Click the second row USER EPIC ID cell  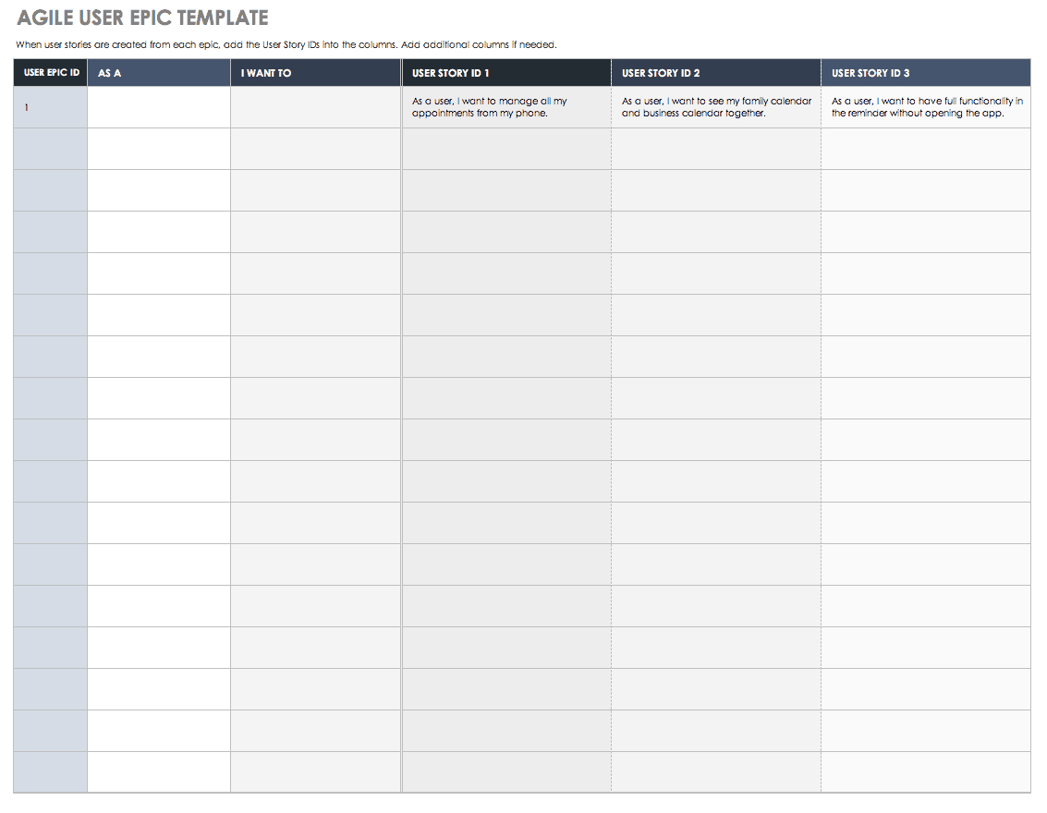(51, 149)
